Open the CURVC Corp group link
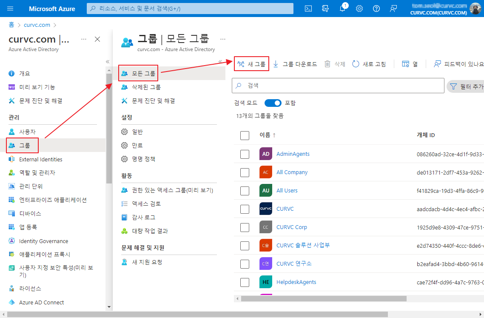The image size is (484, 318). tap(292, 227)
